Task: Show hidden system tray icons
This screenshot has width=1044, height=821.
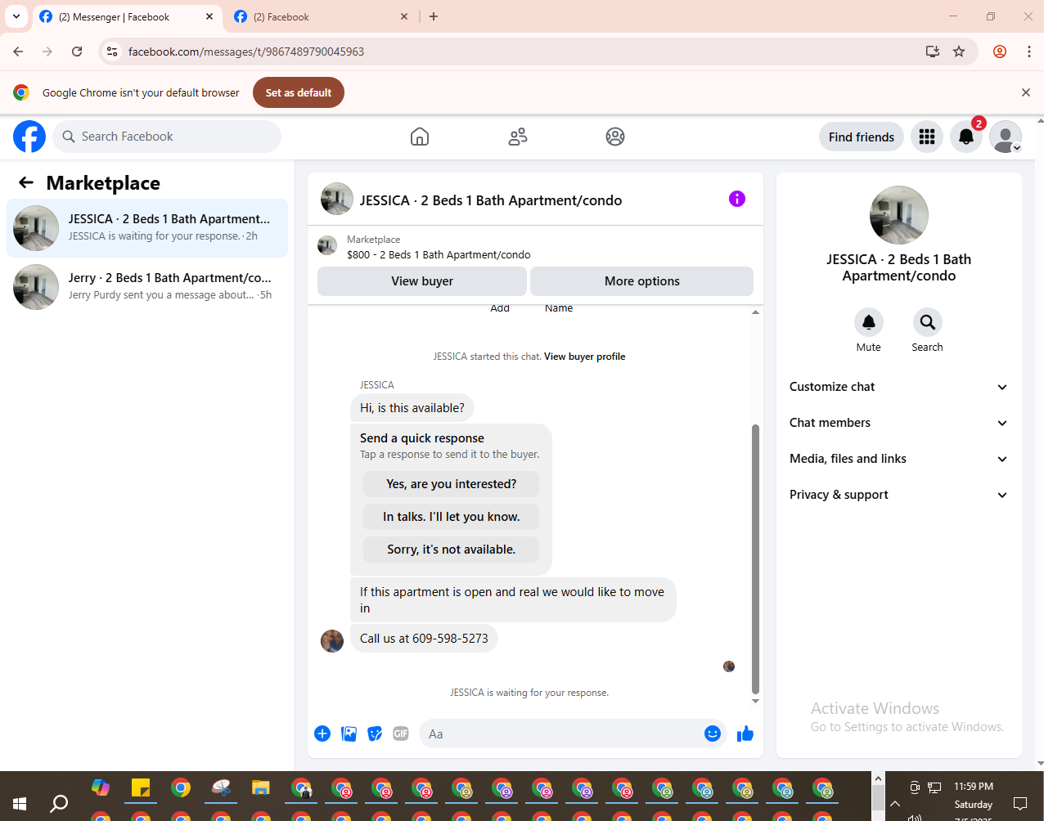Action: click(x=895, y=804)
